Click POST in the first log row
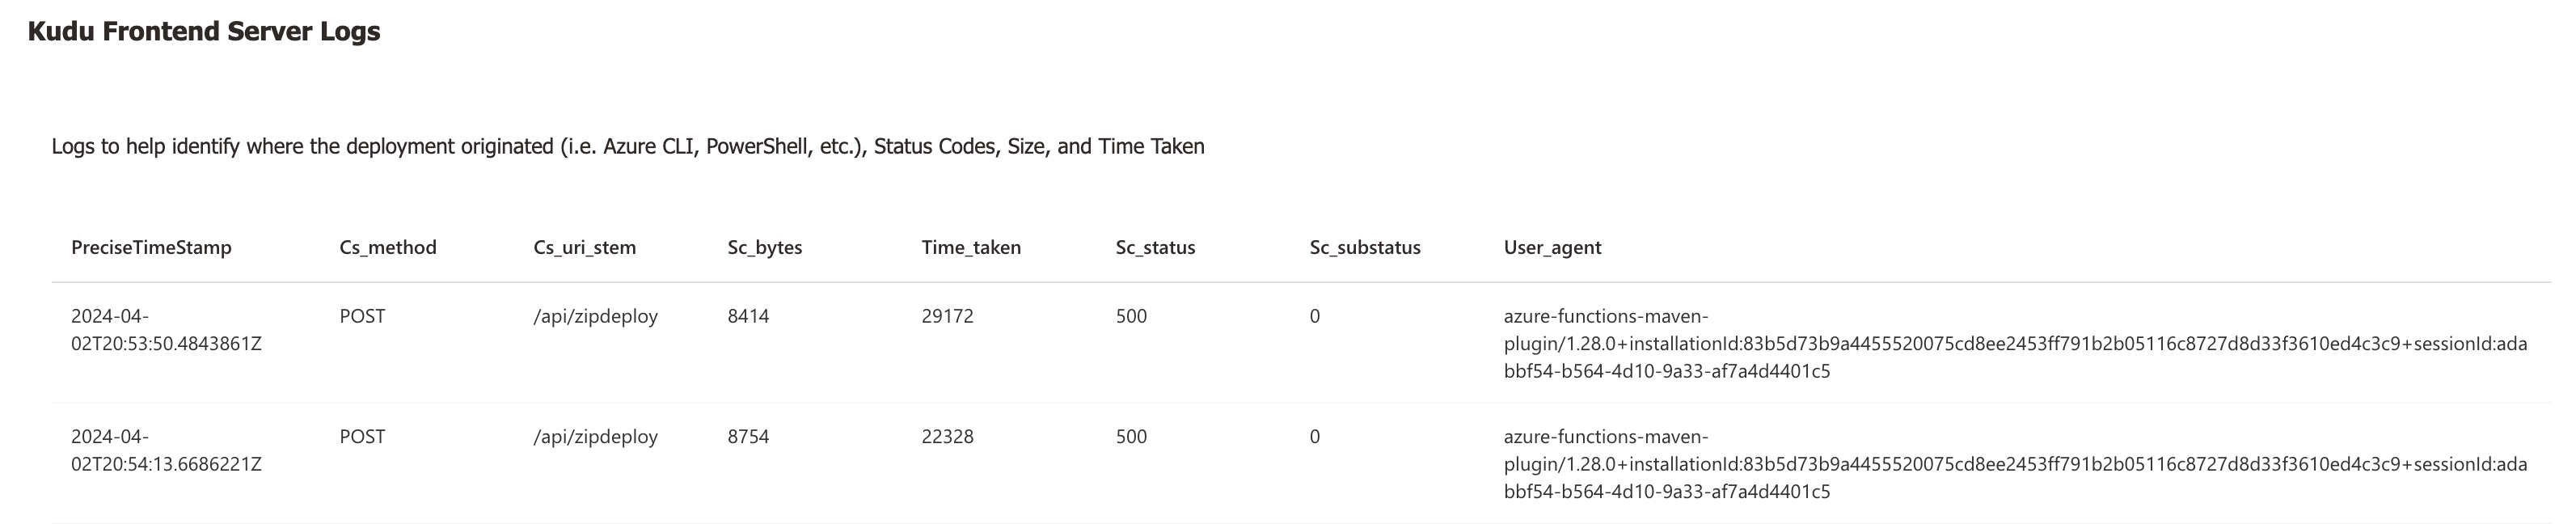Image resolution: width=2576 pixels, height=524 pixels. click(362, 316)
